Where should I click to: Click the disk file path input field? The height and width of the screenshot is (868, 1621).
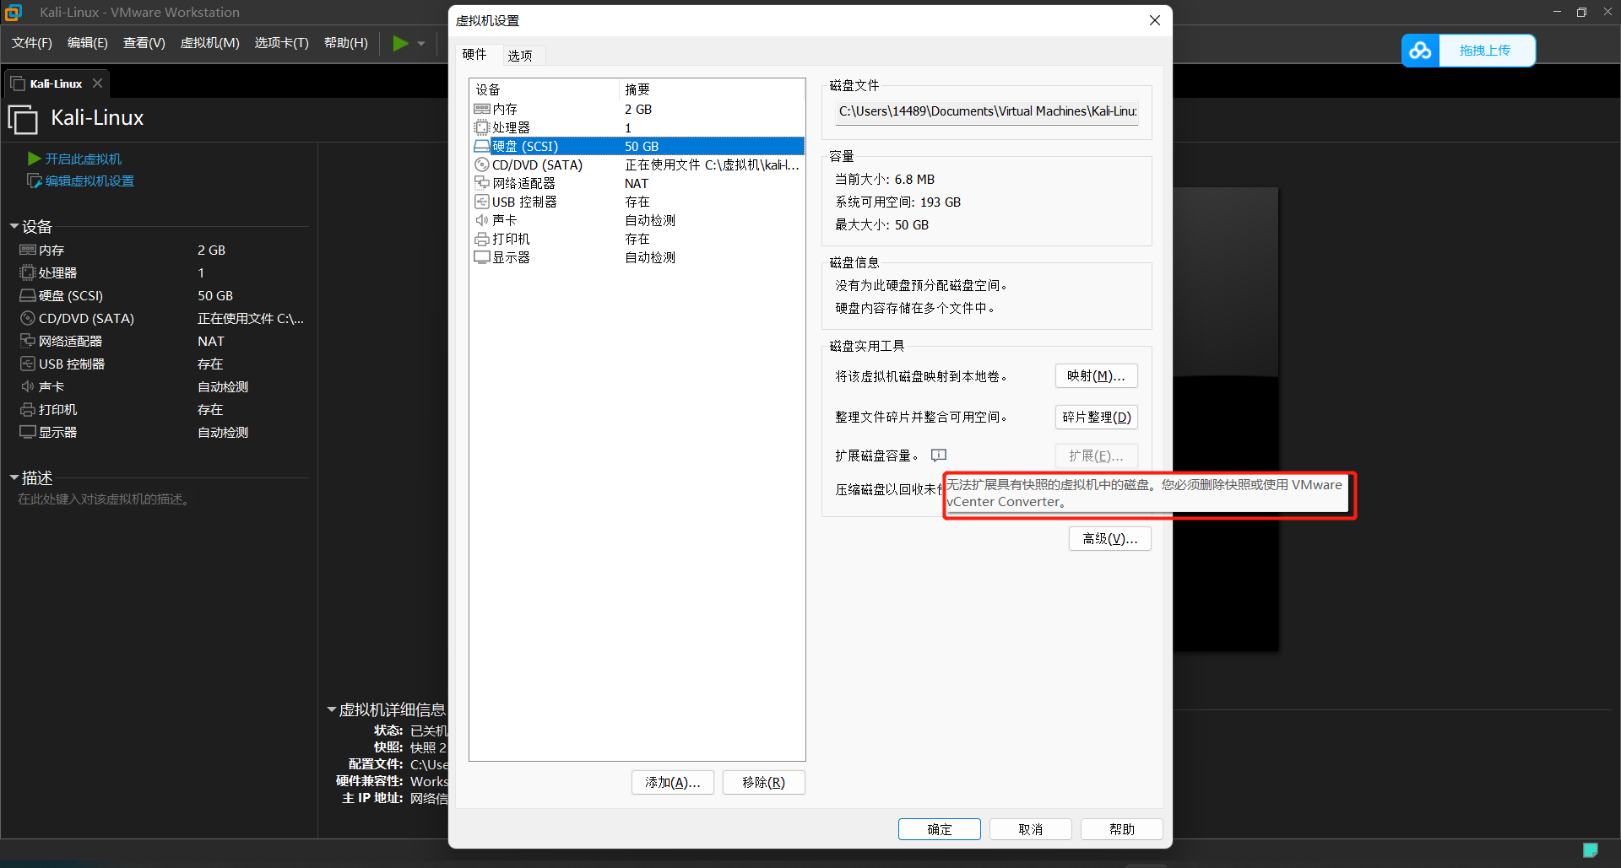(986, 111)
